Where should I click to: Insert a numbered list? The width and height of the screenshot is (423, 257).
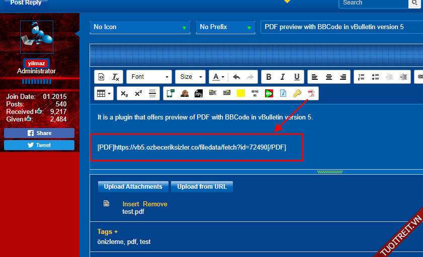[361, 77]
